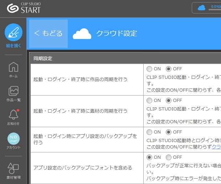Screen dimensions: 221x184
Task: Set アプリ設定のバックアップ (app settings backup) to OFF
Action: [x=169, y=132]
